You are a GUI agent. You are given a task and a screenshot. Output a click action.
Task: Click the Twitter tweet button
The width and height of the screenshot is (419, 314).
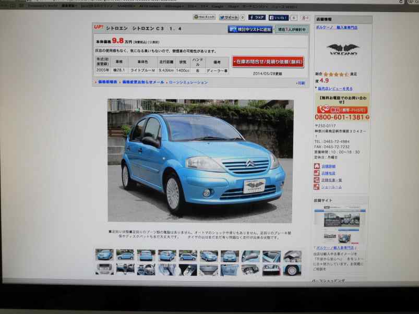229,17
